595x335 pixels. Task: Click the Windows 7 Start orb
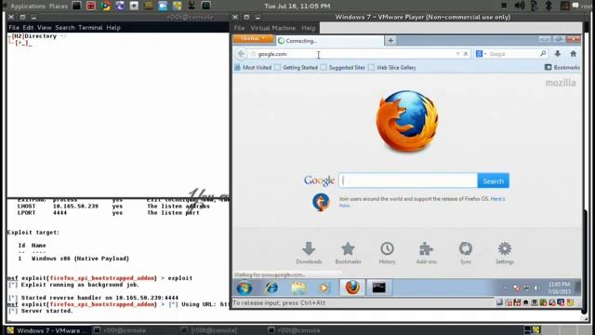pyautogui.click(x=245, y=288)
